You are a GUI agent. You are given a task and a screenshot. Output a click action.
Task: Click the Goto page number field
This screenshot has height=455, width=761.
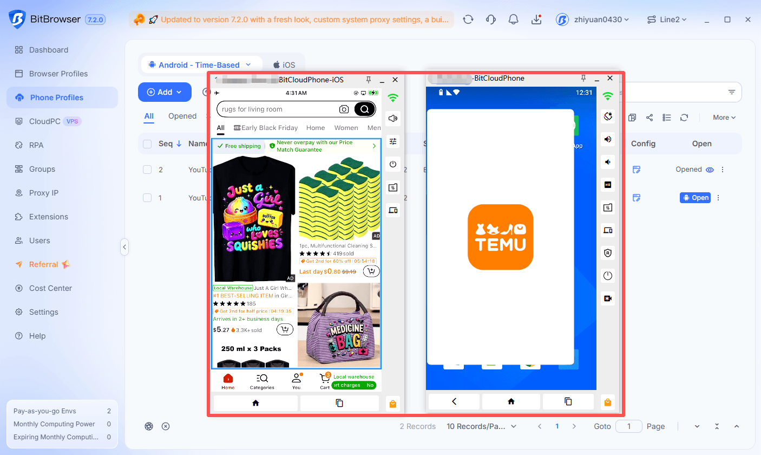pyautogui.click(x=629, y=426)
